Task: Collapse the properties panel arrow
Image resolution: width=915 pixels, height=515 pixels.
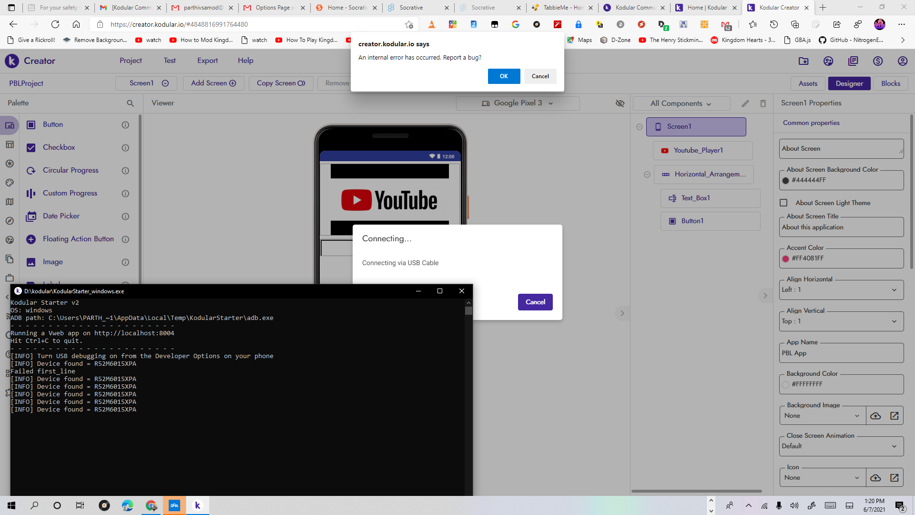Action: 765,296
